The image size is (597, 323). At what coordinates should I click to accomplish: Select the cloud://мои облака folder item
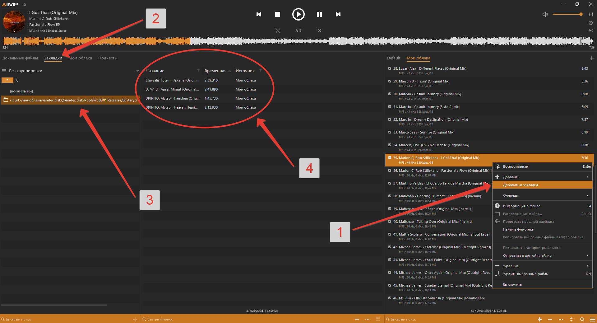click(71, 100)
